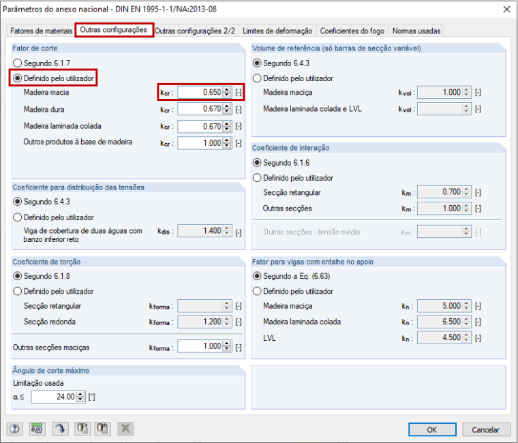Image resolution: width=518 pixels, height=443 pixels.
Task: Choose Definido pelo utilizador under Coeficiente de torção
Action: click(x=54, y=292)
